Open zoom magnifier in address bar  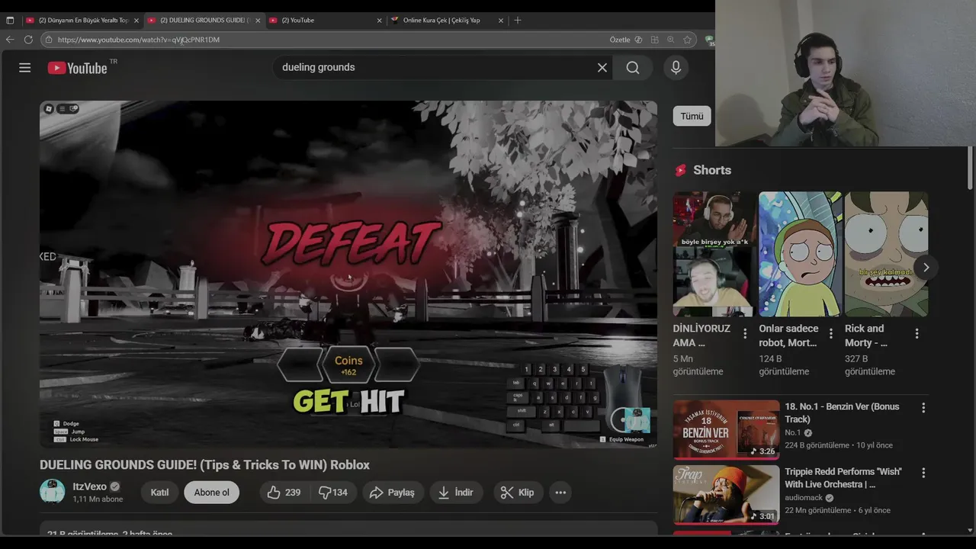click(670, 40)
